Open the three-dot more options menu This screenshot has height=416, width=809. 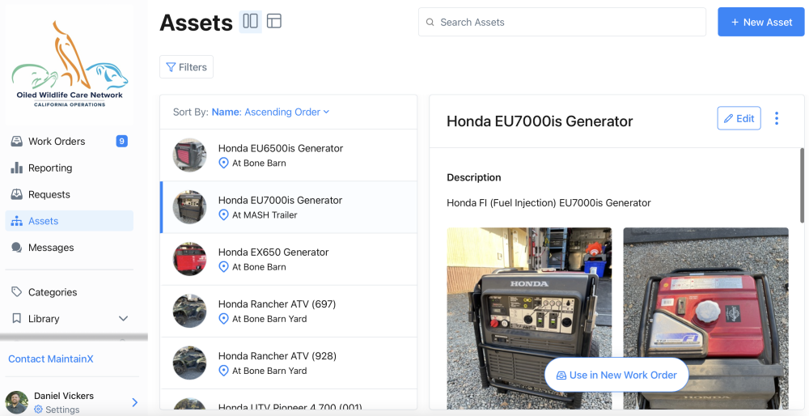[x=777, y=118]
